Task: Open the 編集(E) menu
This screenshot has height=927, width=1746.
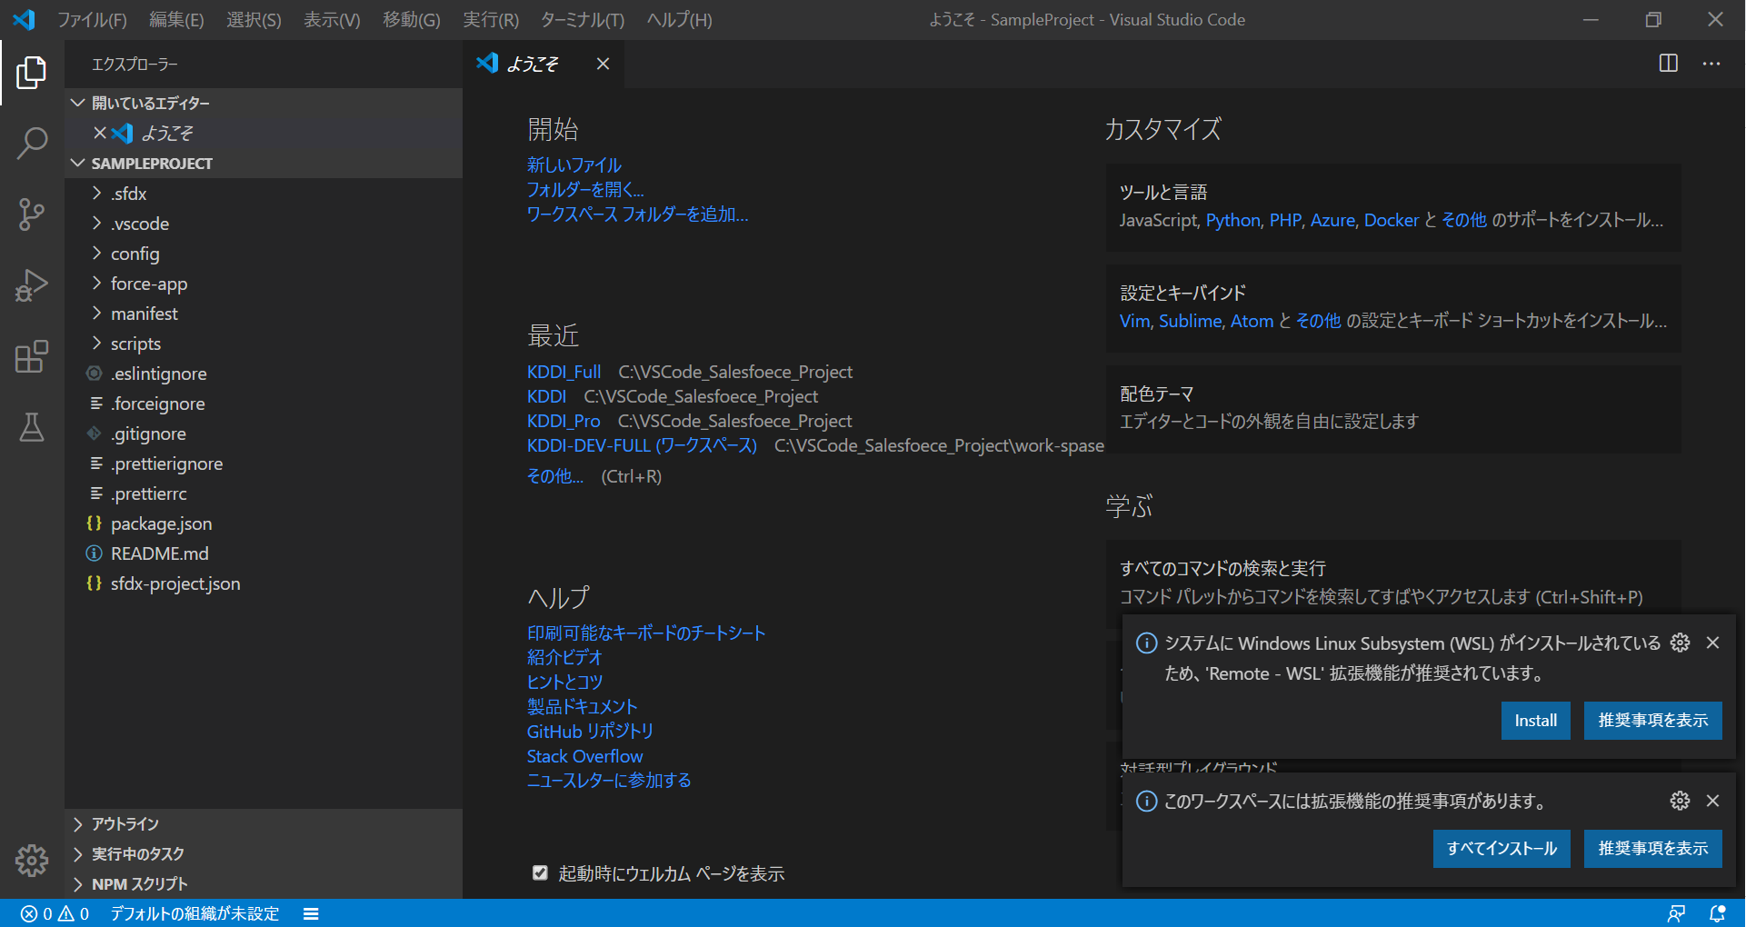Action: coord(176,20)
